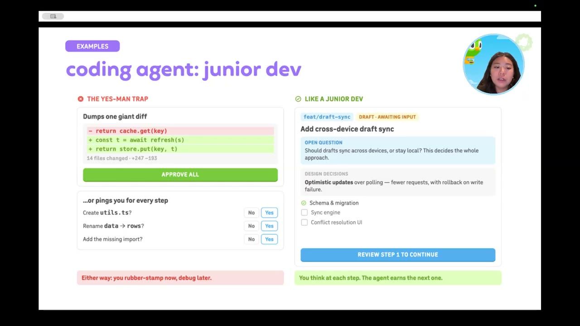Choose Yes for Rename data to rows
This screenshot has height=326, width=580.
click(269, 226)
